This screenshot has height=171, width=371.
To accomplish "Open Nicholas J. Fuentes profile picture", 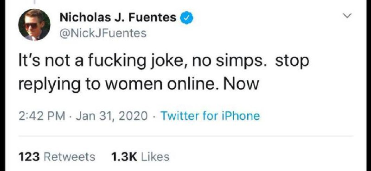I will (34, 25).
